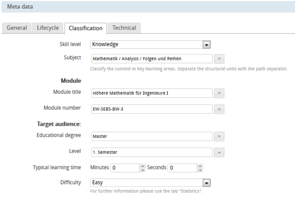The width and height of the screenshot is (295, 197).
Task: Click the Module title input field
Action: coord(152,93)
